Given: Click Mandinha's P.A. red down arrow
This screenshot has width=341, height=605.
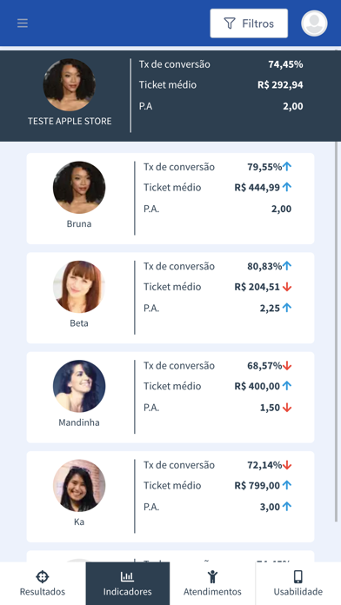Looking at the screenshot, I should [287, 408].
